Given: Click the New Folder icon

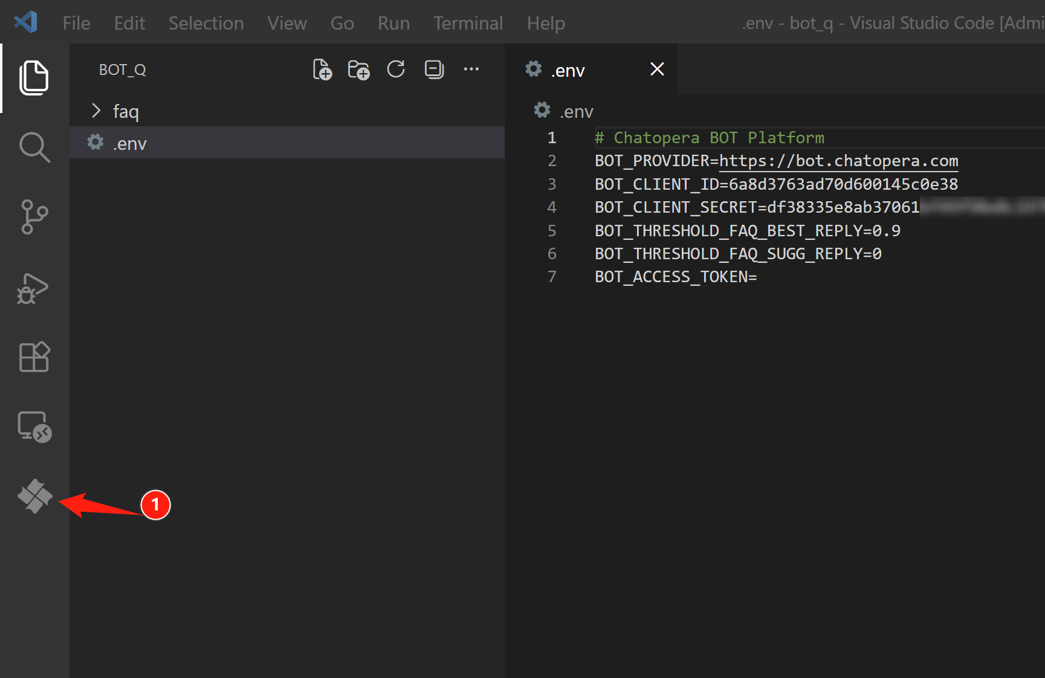Looking at the screenshot, I should coord(358,69).
